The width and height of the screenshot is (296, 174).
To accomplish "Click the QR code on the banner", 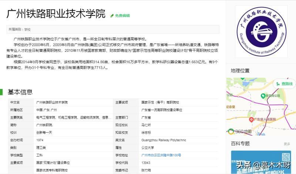I will (286, 157).
